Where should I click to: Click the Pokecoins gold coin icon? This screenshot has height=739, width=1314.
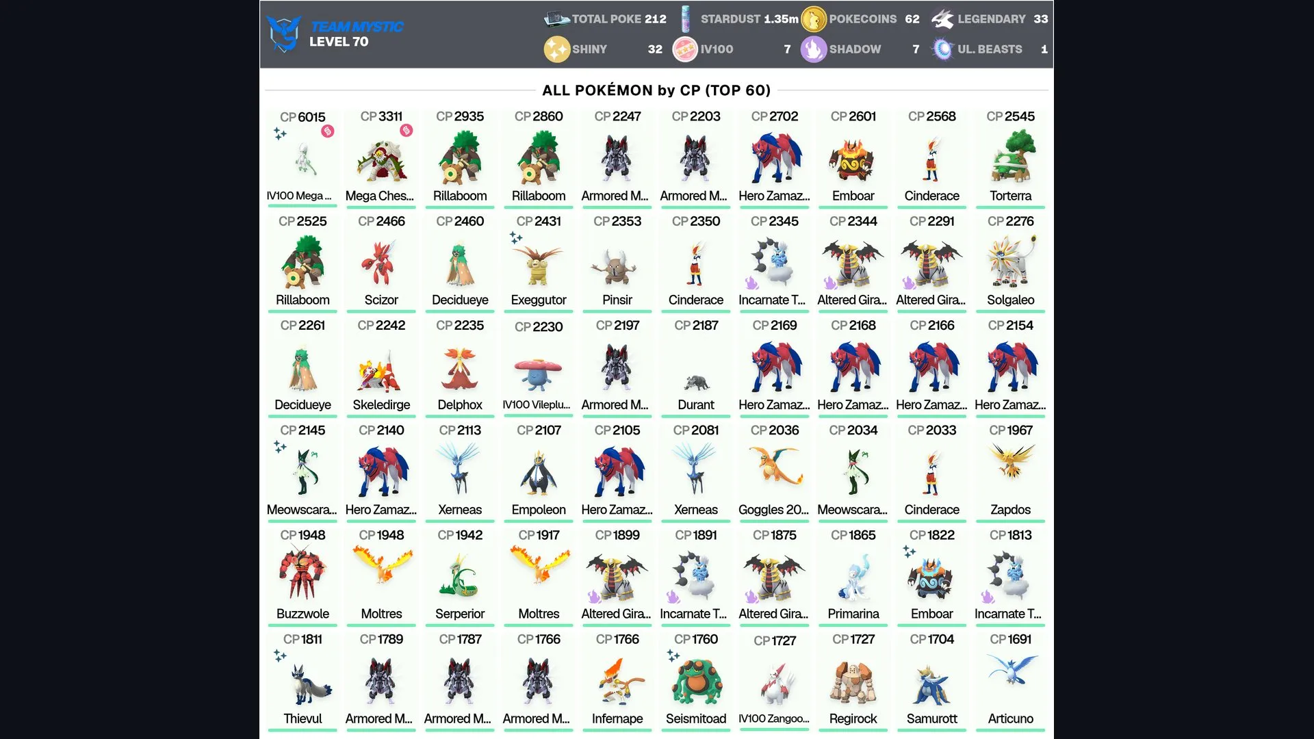click(x=814, y=19)
